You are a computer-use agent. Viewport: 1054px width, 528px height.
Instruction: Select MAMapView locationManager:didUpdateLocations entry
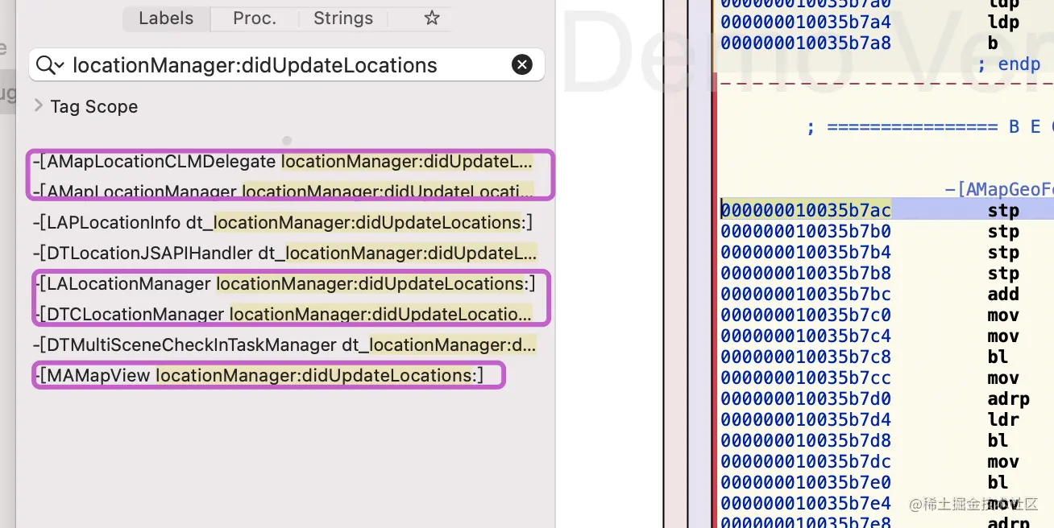click(258, 375)
